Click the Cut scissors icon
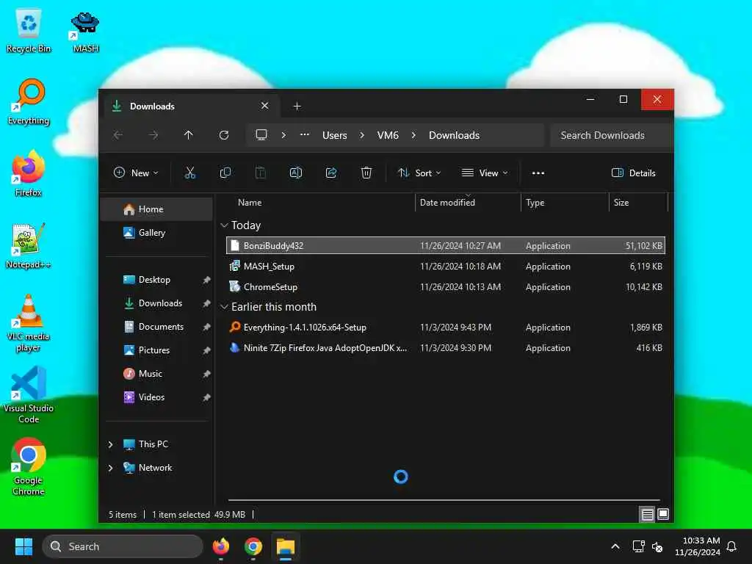The width and height of the screenshot is (752, 564). [x=190, y=173]
